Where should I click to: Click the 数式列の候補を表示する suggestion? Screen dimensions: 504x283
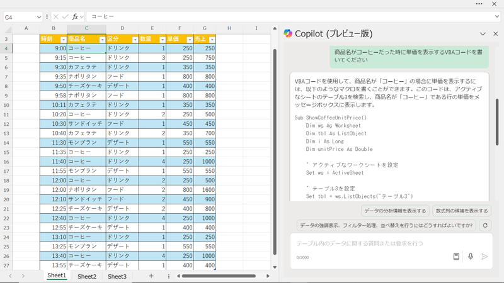(x=462, y=211)
